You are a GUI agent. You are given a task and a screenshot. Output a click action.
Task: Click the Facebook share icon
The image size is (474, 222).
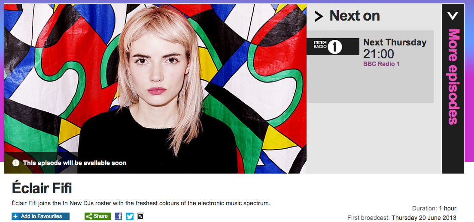coord(118,216)
